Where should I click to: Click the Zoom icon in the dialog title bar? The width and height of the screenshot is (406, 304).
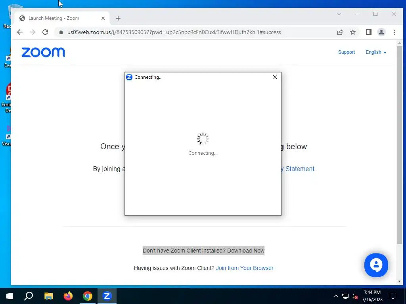(x=129, y=77)
